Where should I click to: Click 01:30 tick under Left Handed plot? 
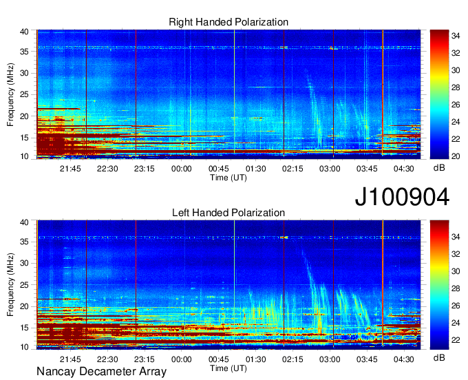256,359
